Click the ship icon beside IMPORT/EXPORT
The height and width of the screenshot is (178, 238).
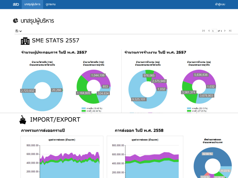click(x=23, y=120)
